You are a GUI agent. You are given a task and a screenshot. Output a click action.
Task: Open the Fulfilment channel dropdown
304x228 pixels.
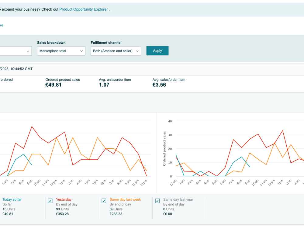tap(116, 51)
